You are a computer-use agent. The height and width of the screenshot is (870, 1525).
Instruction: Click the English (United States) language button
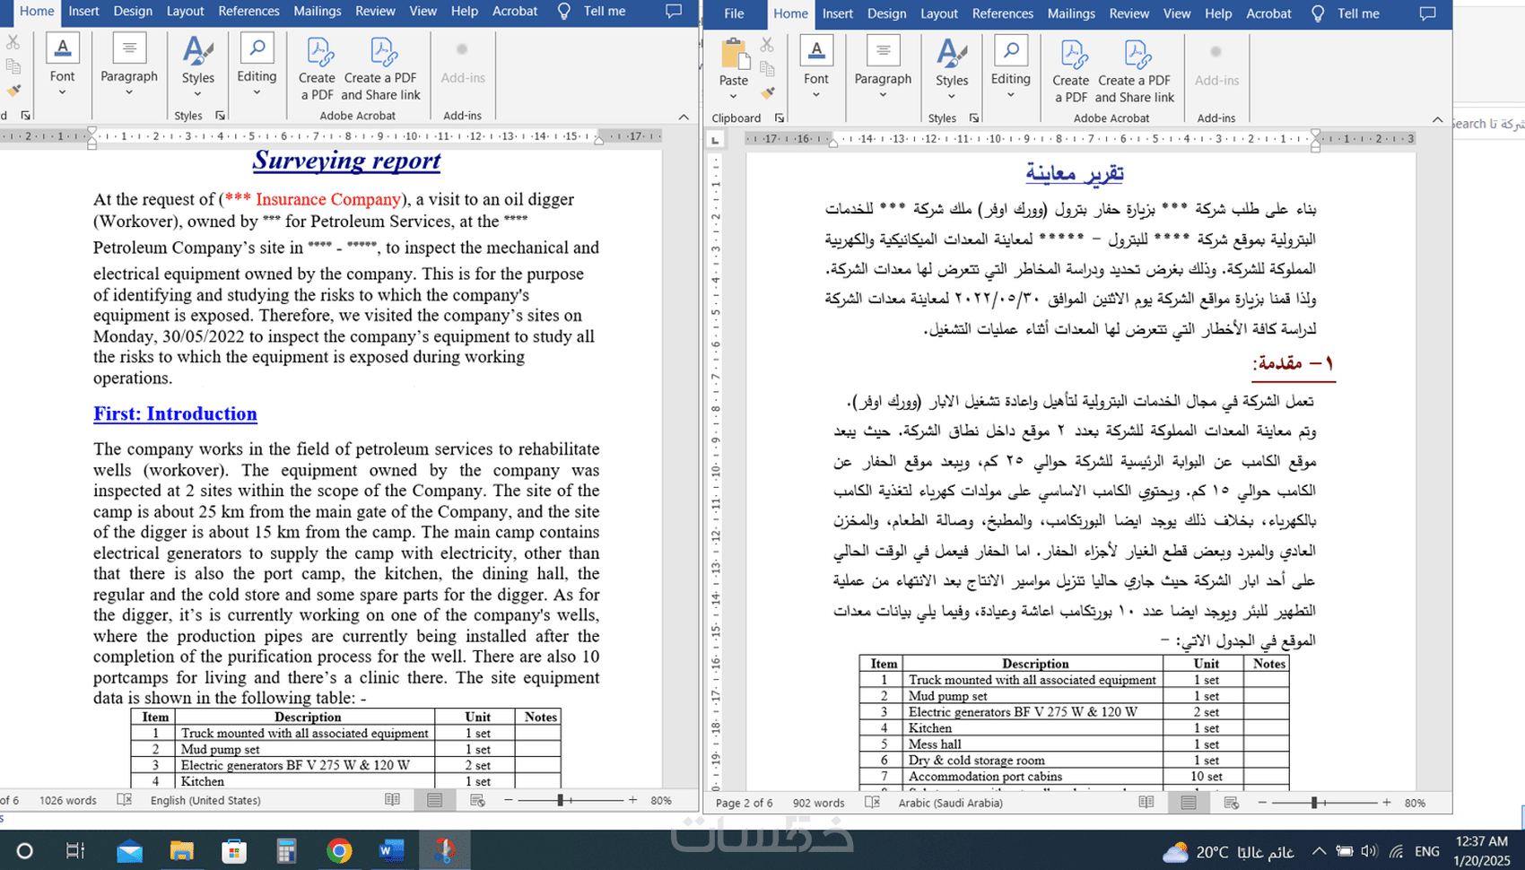point(205,800)
